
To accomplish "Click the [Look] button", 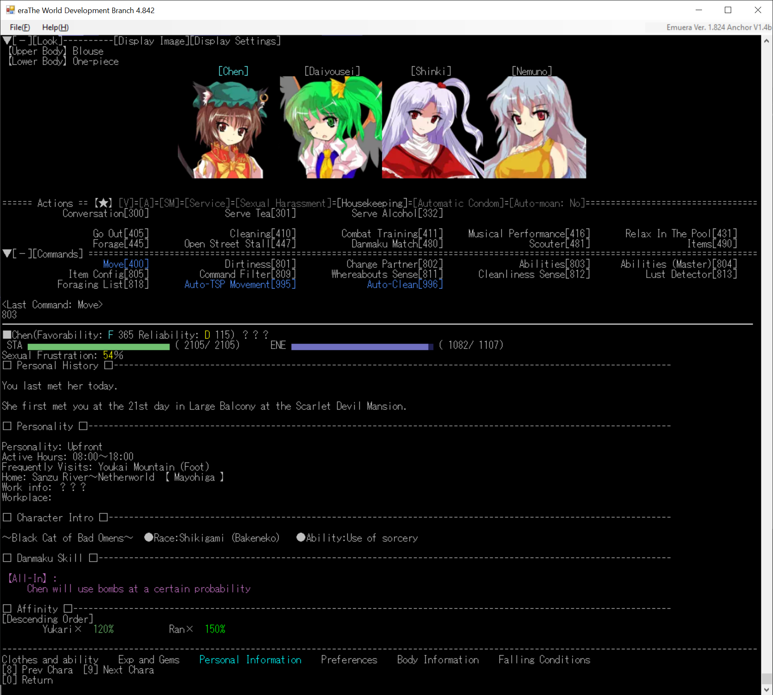I will pos(48,41).
